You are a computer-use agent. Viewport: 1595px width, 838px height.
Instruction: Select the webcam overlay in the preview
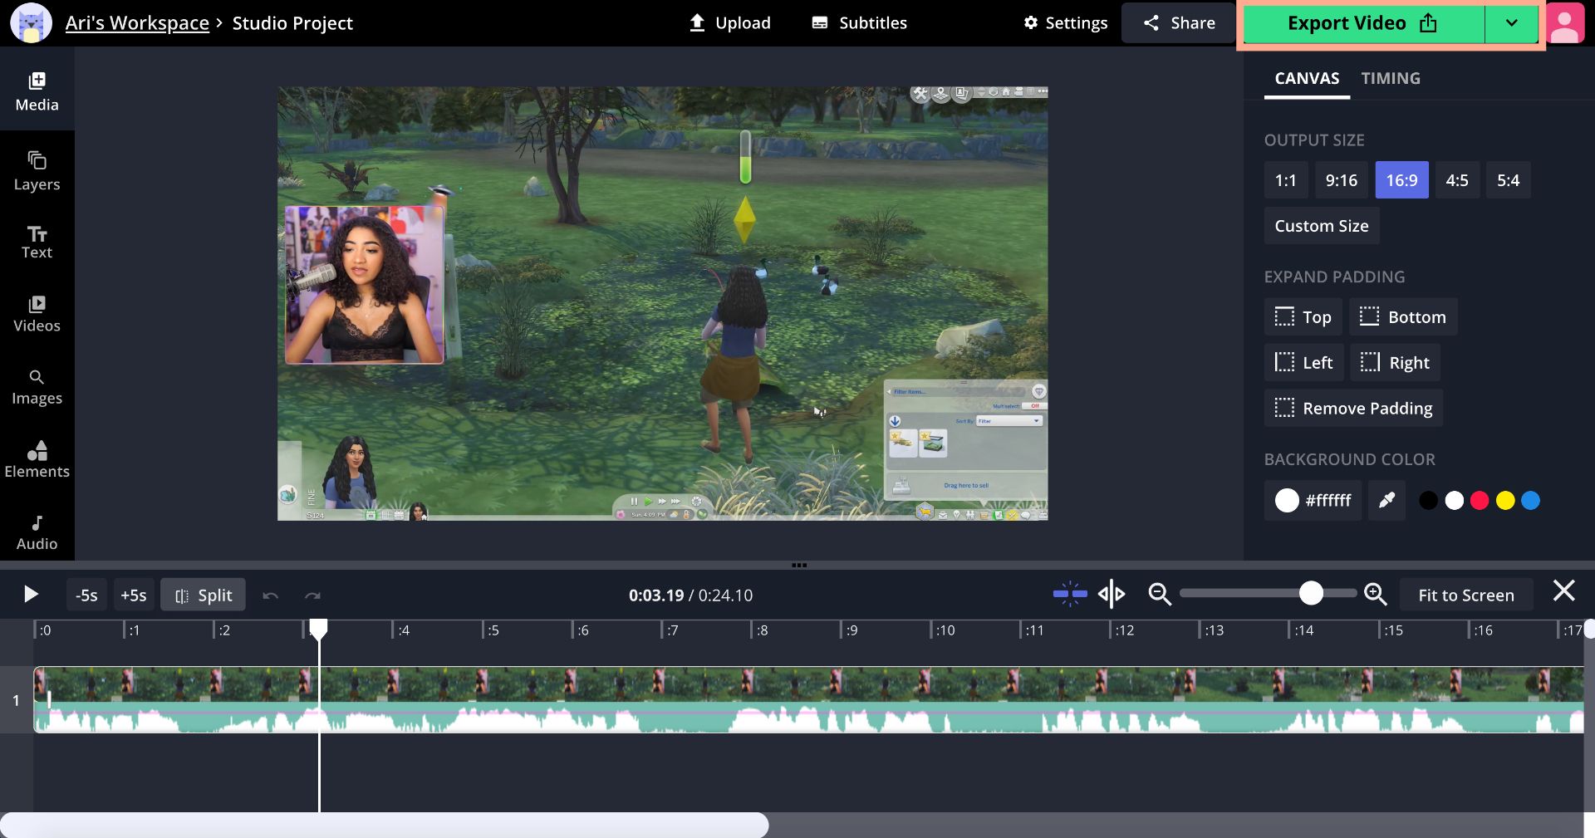pos(365,285)
